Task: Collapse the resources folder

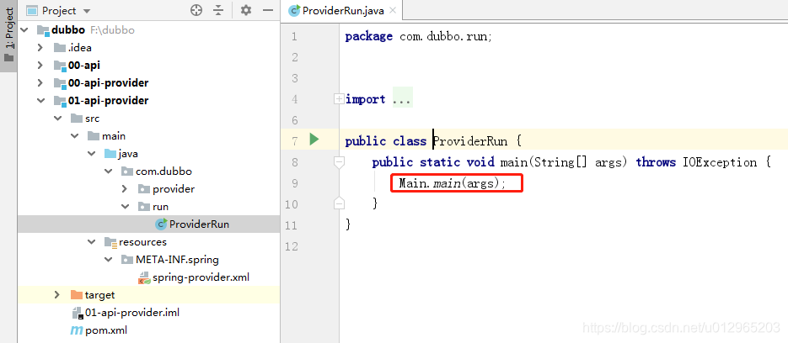Action: tap(92, 242)
